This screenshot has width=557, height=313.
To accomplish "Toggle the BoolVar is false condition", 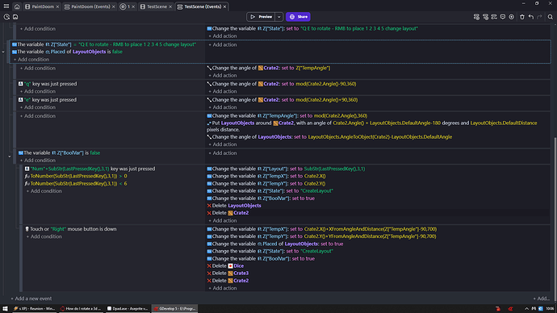I will [59, 153].
